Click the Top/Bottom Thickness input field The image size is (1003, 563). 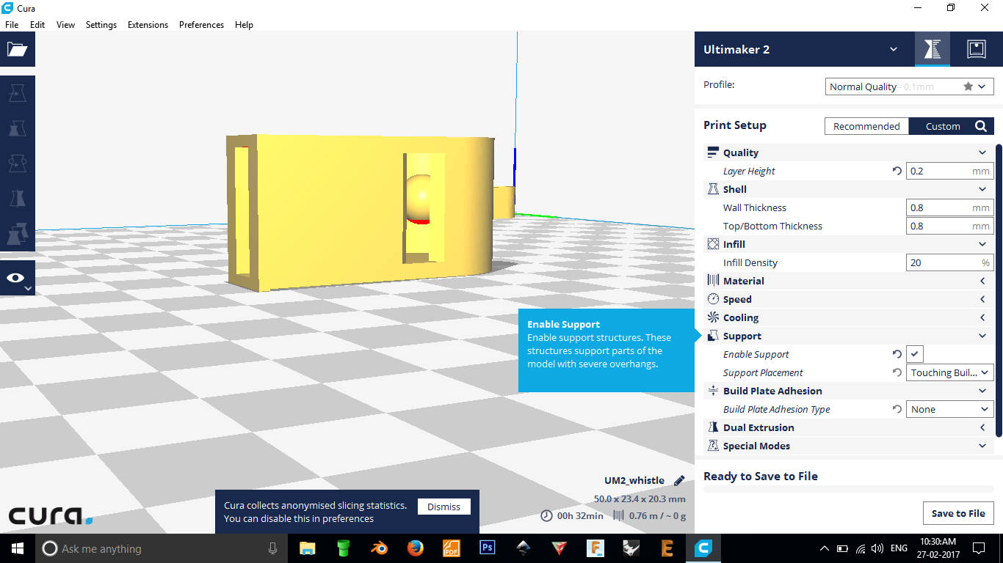pos(950,226)
